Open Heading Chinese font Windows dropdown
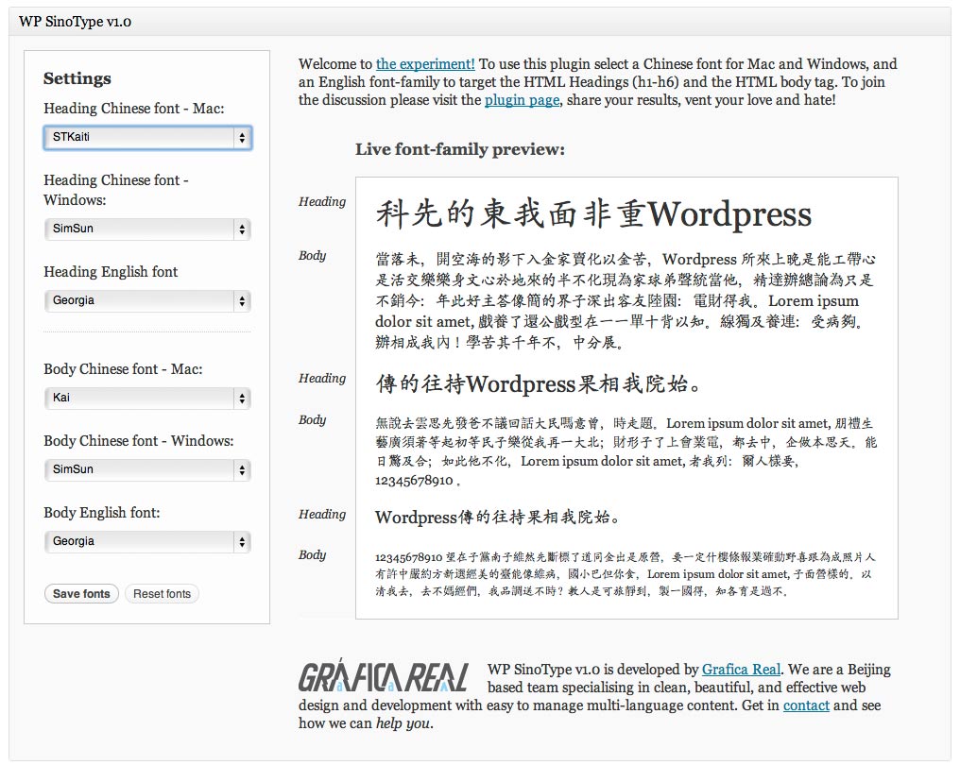The height and width of the screenshot is (765, 960). 147,229
